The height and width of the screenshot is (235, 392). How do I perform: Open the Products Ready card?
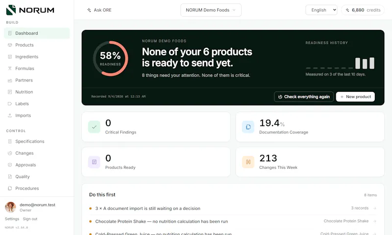pyautogui.click(x=156, y=162)
